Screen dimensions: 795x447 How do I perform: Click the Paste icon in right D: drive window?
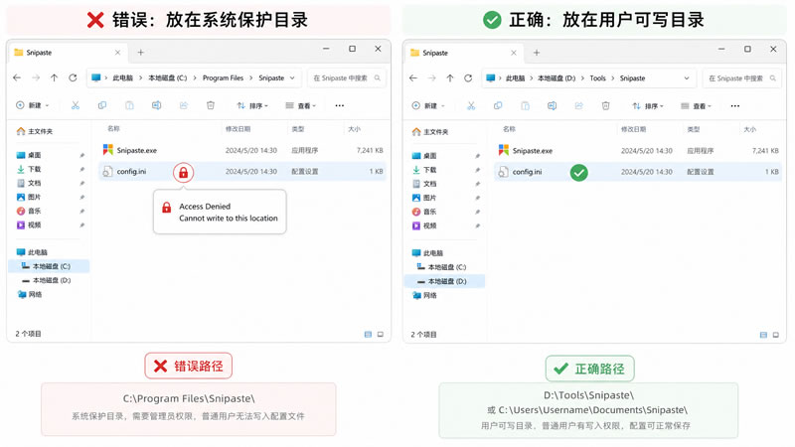tap(526, 106)
